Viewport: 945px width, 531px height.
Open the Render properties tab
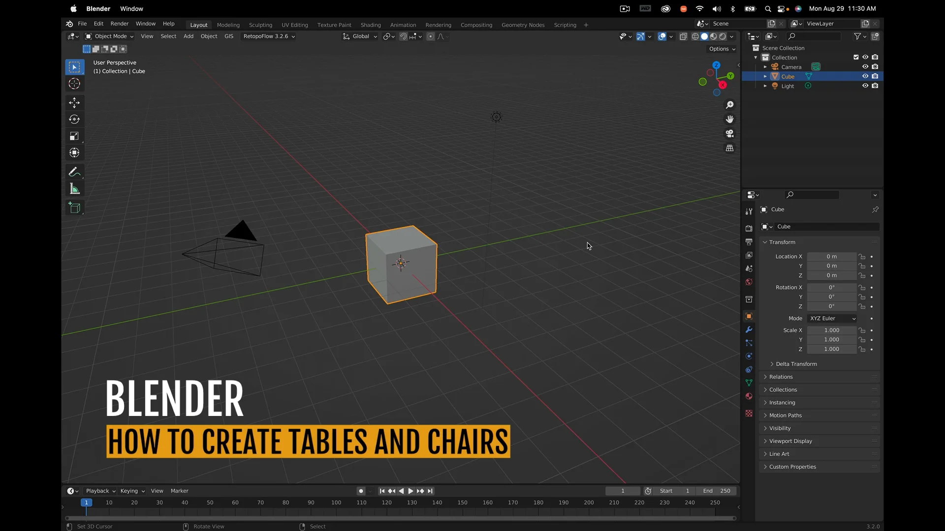749,228
